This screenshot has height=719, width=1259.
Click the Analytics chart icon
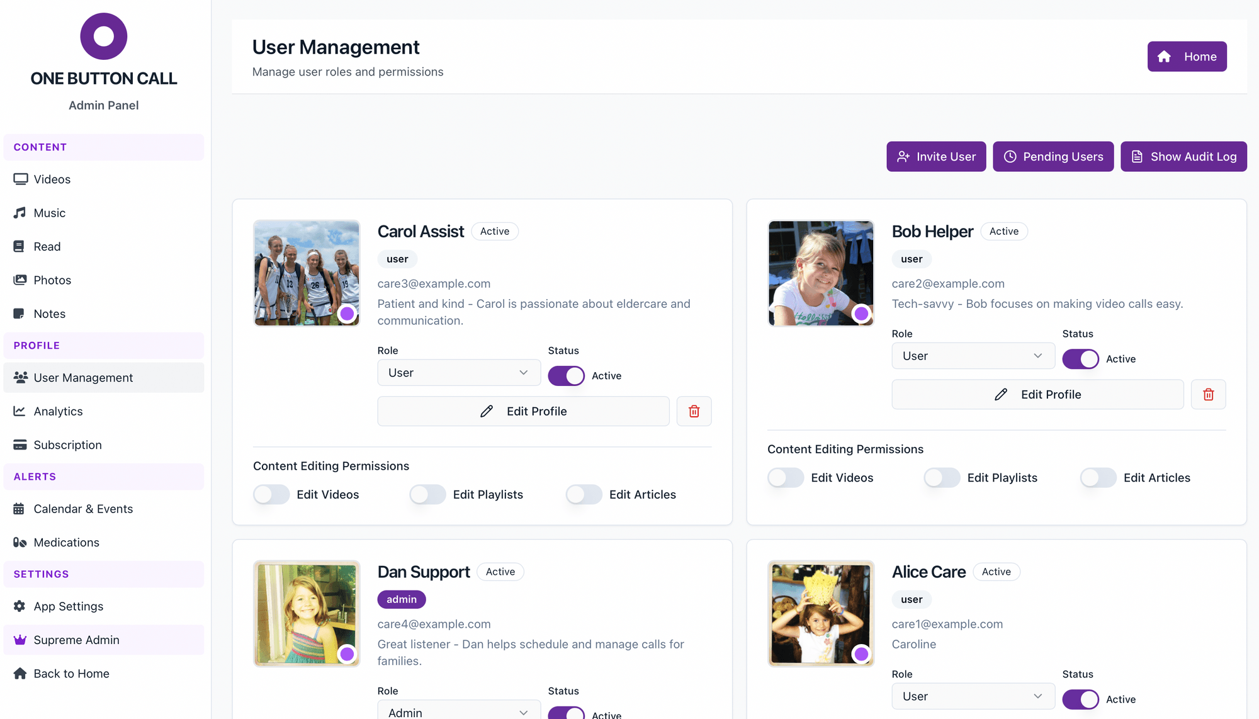[x=20, y=411]
